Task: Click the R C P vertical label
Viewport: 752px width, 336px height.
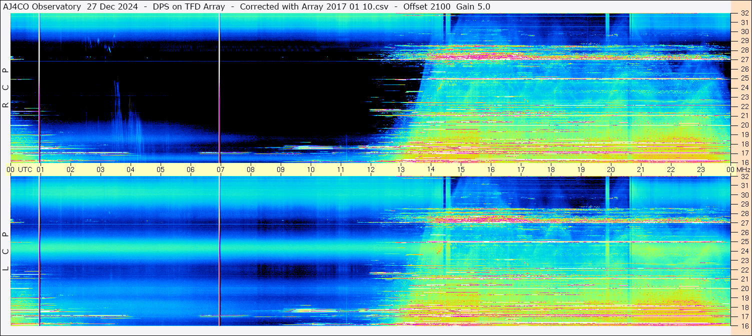Action: pos(6,88)
